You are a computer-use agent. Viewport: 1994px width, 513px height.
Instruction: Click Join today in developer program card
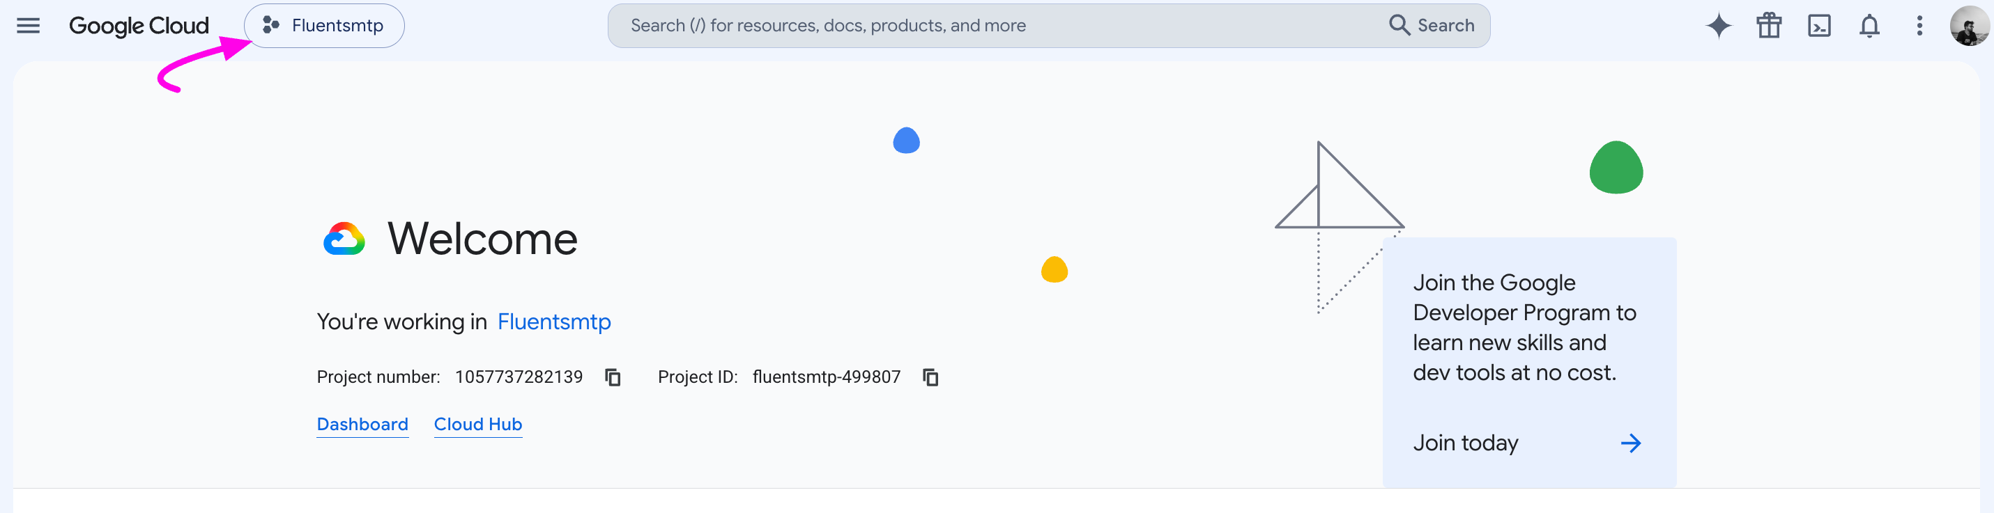1465,443
